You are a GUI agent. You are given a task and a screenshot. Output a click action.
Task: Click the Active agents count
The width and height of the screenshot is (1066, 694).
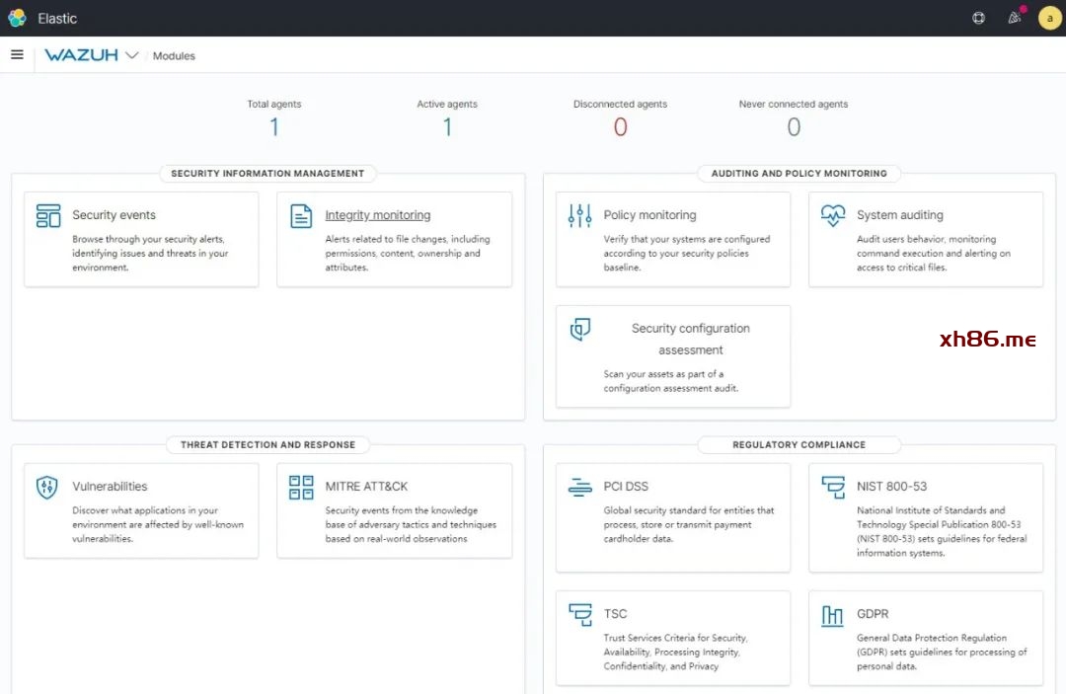(x=447, y=127)
